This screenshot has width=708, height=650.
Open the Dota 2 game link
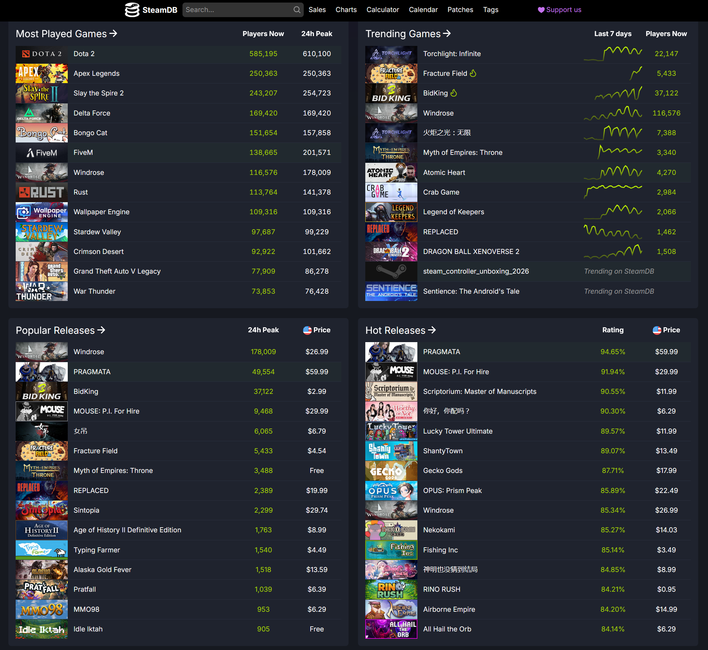point(84,54)
